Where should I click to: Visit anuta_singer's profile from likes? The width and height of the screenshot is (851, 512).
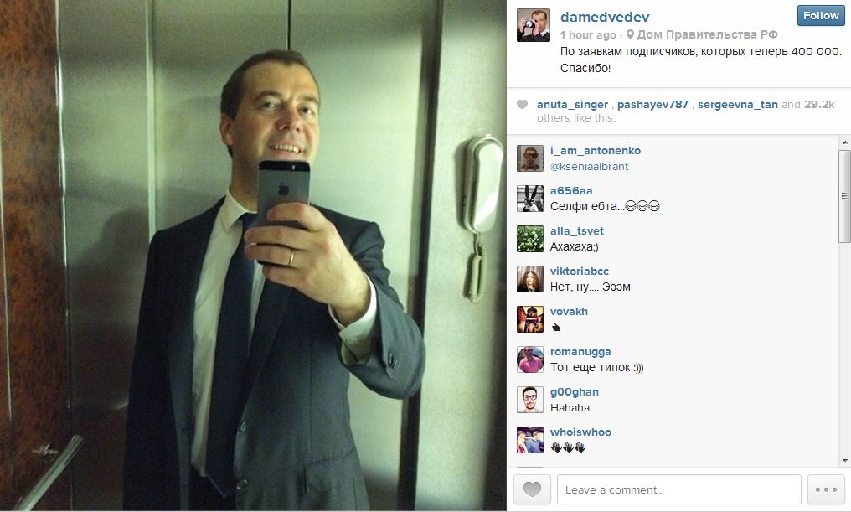tap(572, 104)
